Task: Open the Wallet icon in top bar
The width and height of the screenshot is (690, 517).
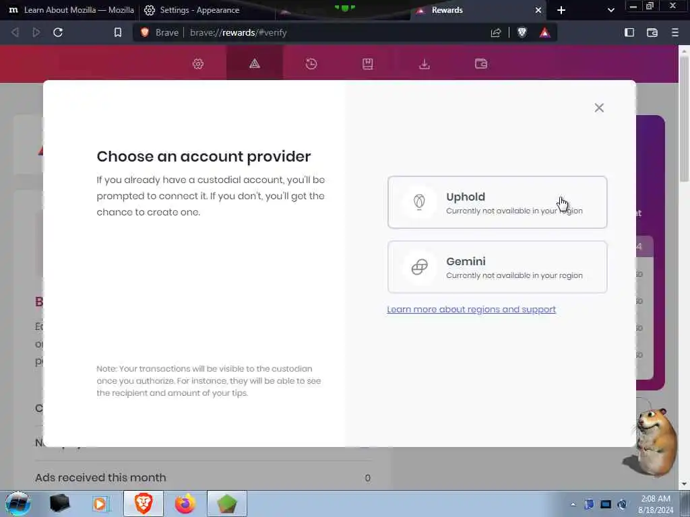Action: pos(481,64)
